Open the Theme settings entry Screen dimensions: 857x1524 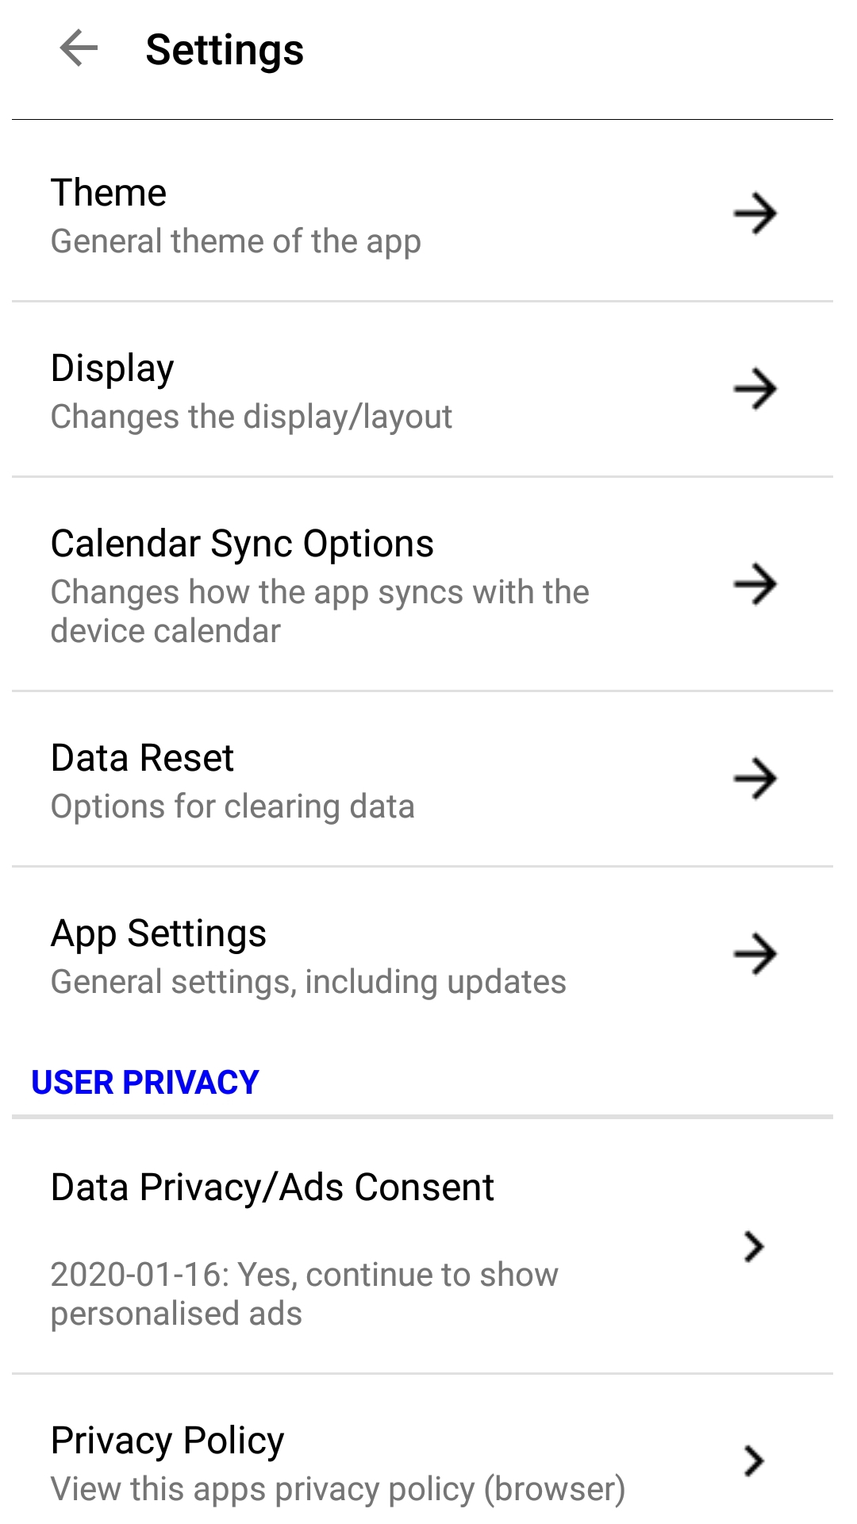[110, 193]
